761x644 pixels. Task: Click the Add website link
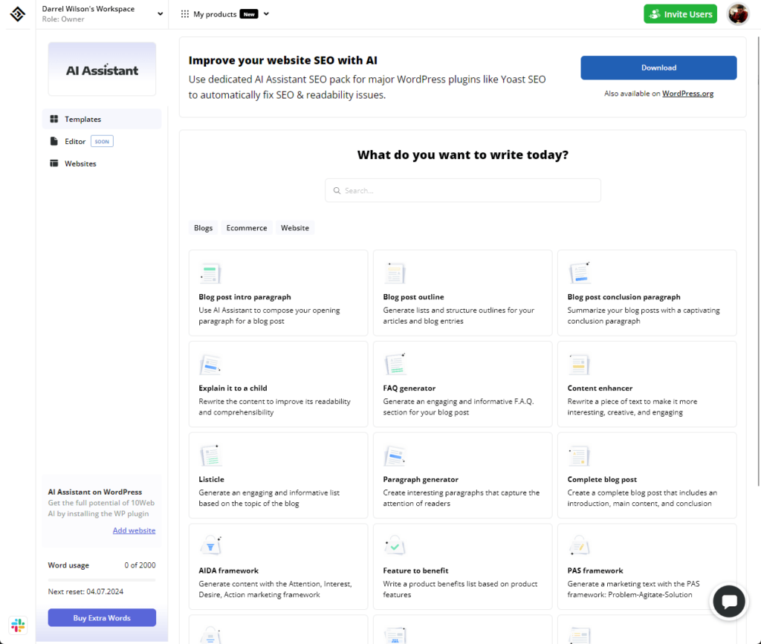tap(134, 530)
